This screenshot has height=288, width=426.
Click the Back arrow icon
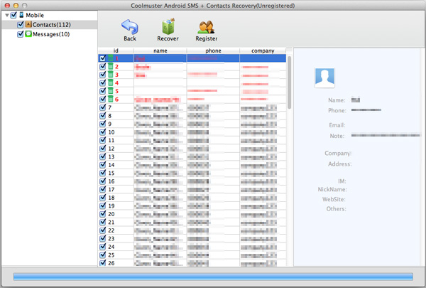point(130,27)
